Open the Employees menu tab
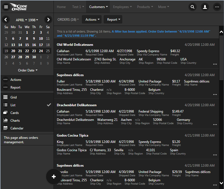This screenshot has height=189, width=224. click(122, 7)
